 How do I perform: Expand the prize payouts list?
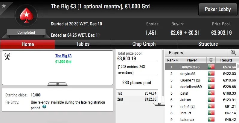pos(159,104)
